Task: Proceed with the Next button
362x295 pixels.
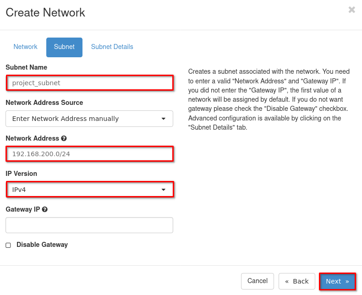Action: [337, 281]
